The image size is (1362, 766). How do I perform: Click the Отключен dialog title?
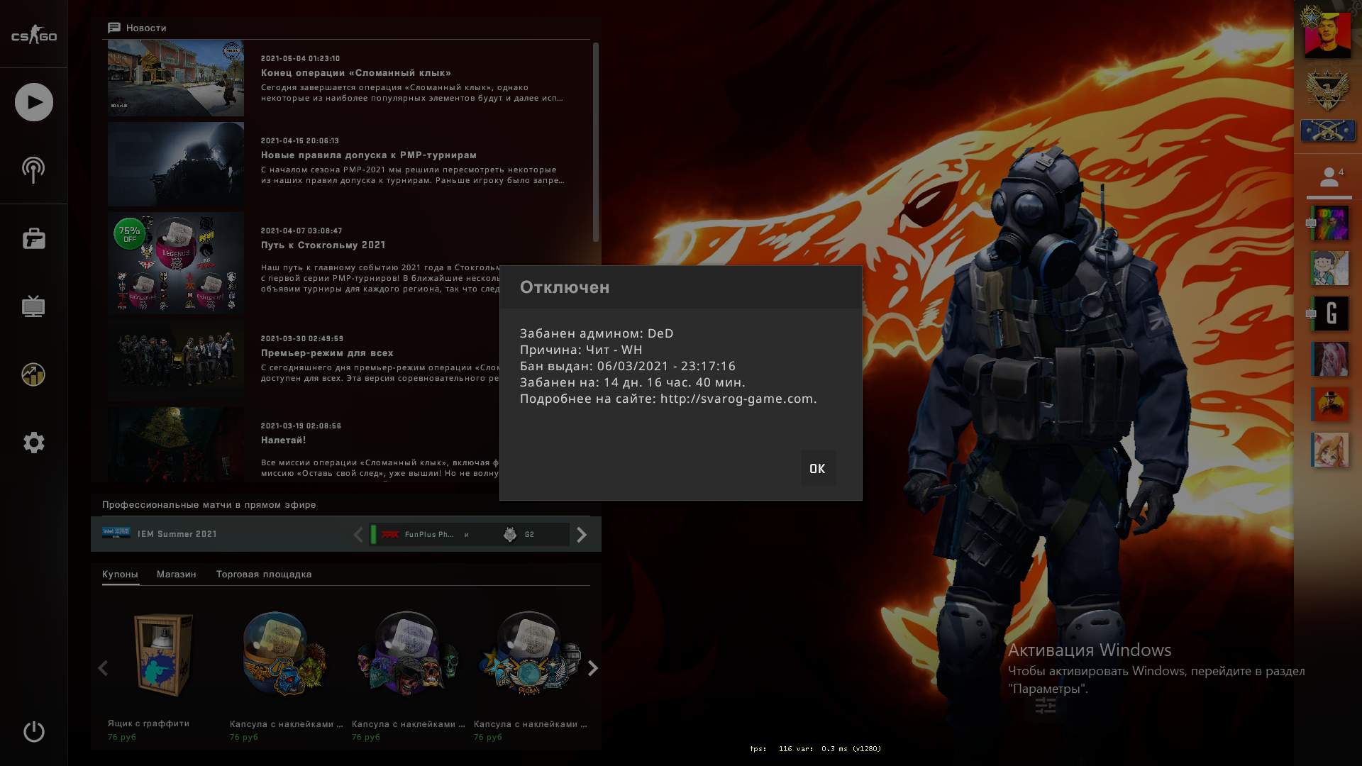coord(565,287)
